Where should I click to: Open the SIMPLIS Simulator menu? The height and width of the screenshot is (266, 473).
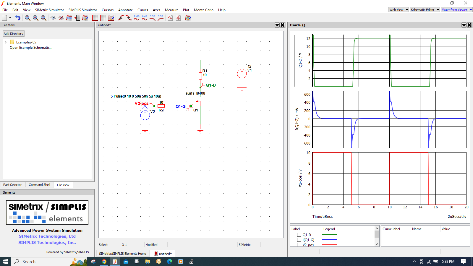click(83, 10)
